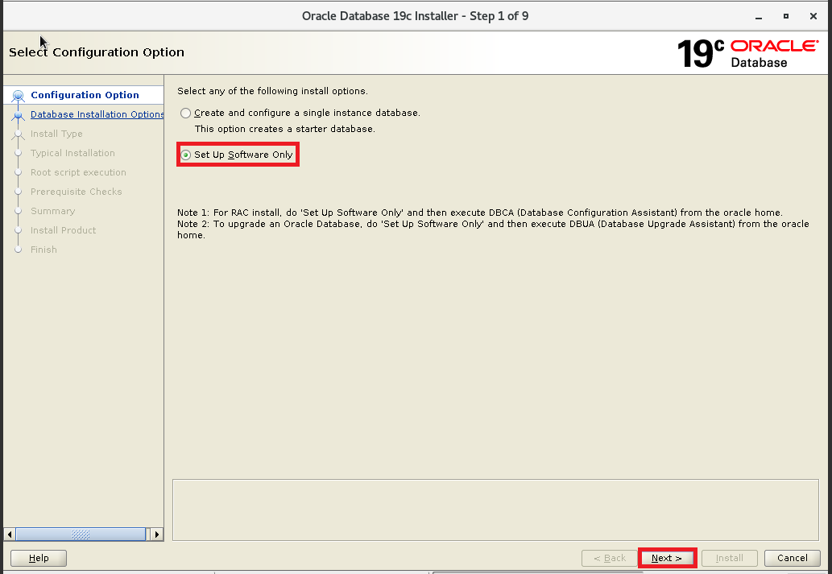Click the 'Typical Installation' step

72,153
